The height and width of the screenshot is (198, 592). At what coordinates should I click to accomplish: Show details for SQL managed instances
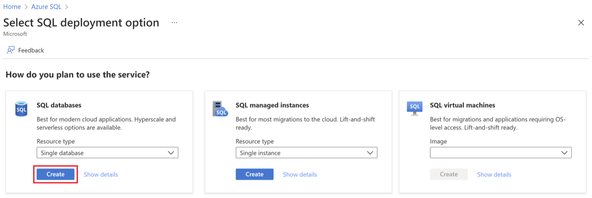tap(300, 174)
